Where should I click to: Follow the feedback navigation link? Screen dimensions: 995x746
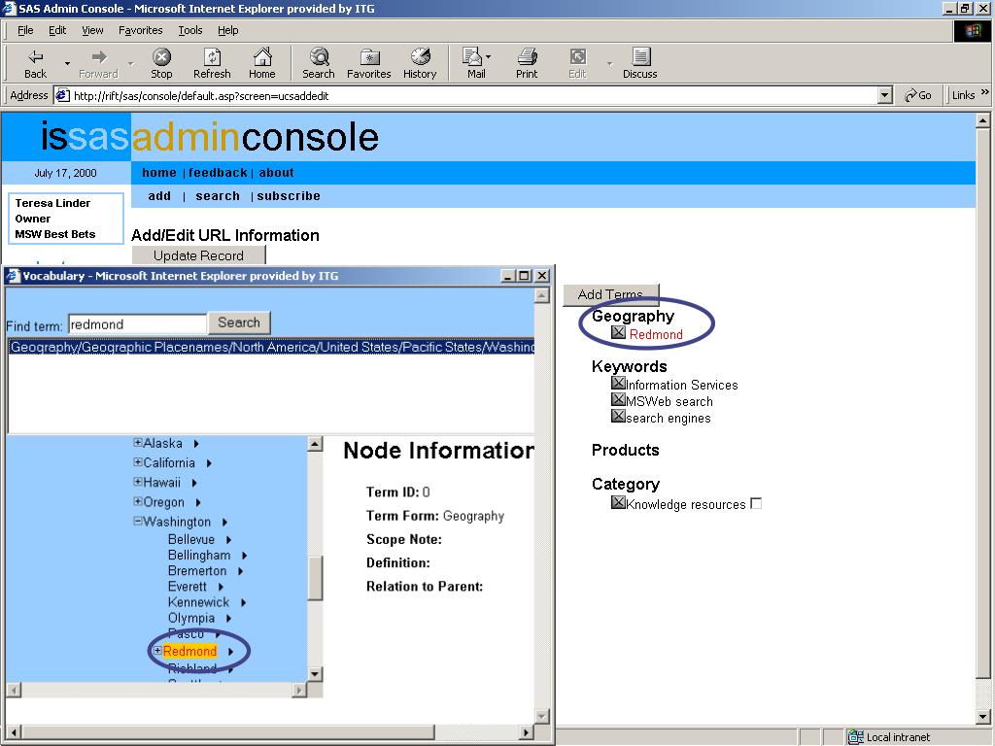[x=218, y=173]
